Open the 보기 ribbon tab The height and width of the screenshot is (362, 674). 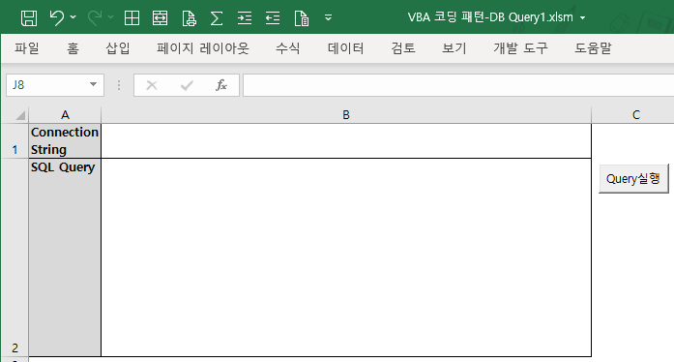[454, 48]
